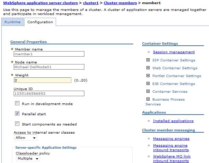Open Session management link
The image size is (209, 163).
click(174, 52)
